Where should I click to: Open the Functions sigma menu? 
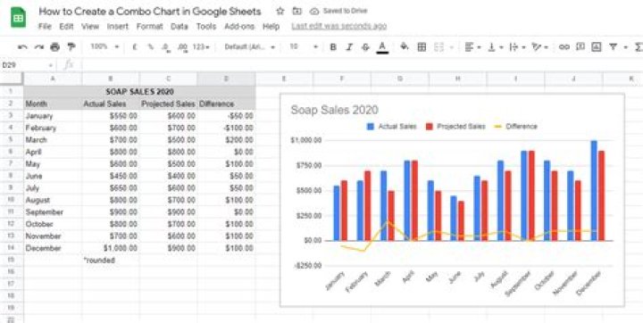click(x=639, y=47)
